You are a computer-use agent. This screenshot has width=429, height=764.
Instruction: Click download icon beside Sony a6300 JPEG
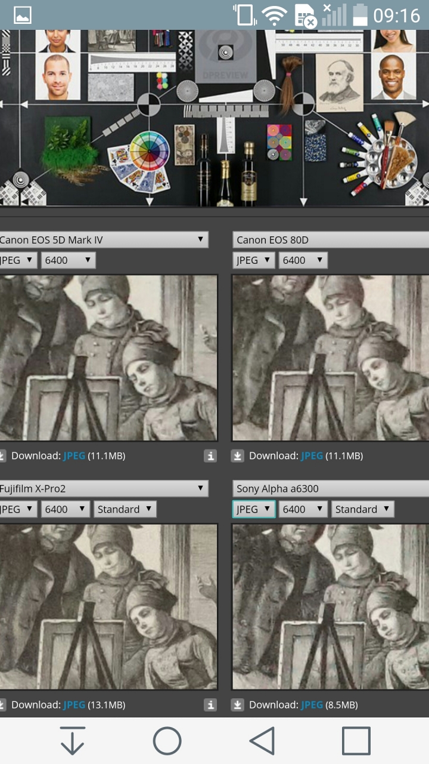pyautogui.click(x=237, y=705)
